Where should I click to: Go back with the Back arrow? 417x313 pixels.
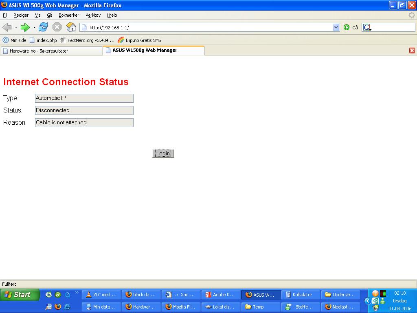(x=7, y=27)
